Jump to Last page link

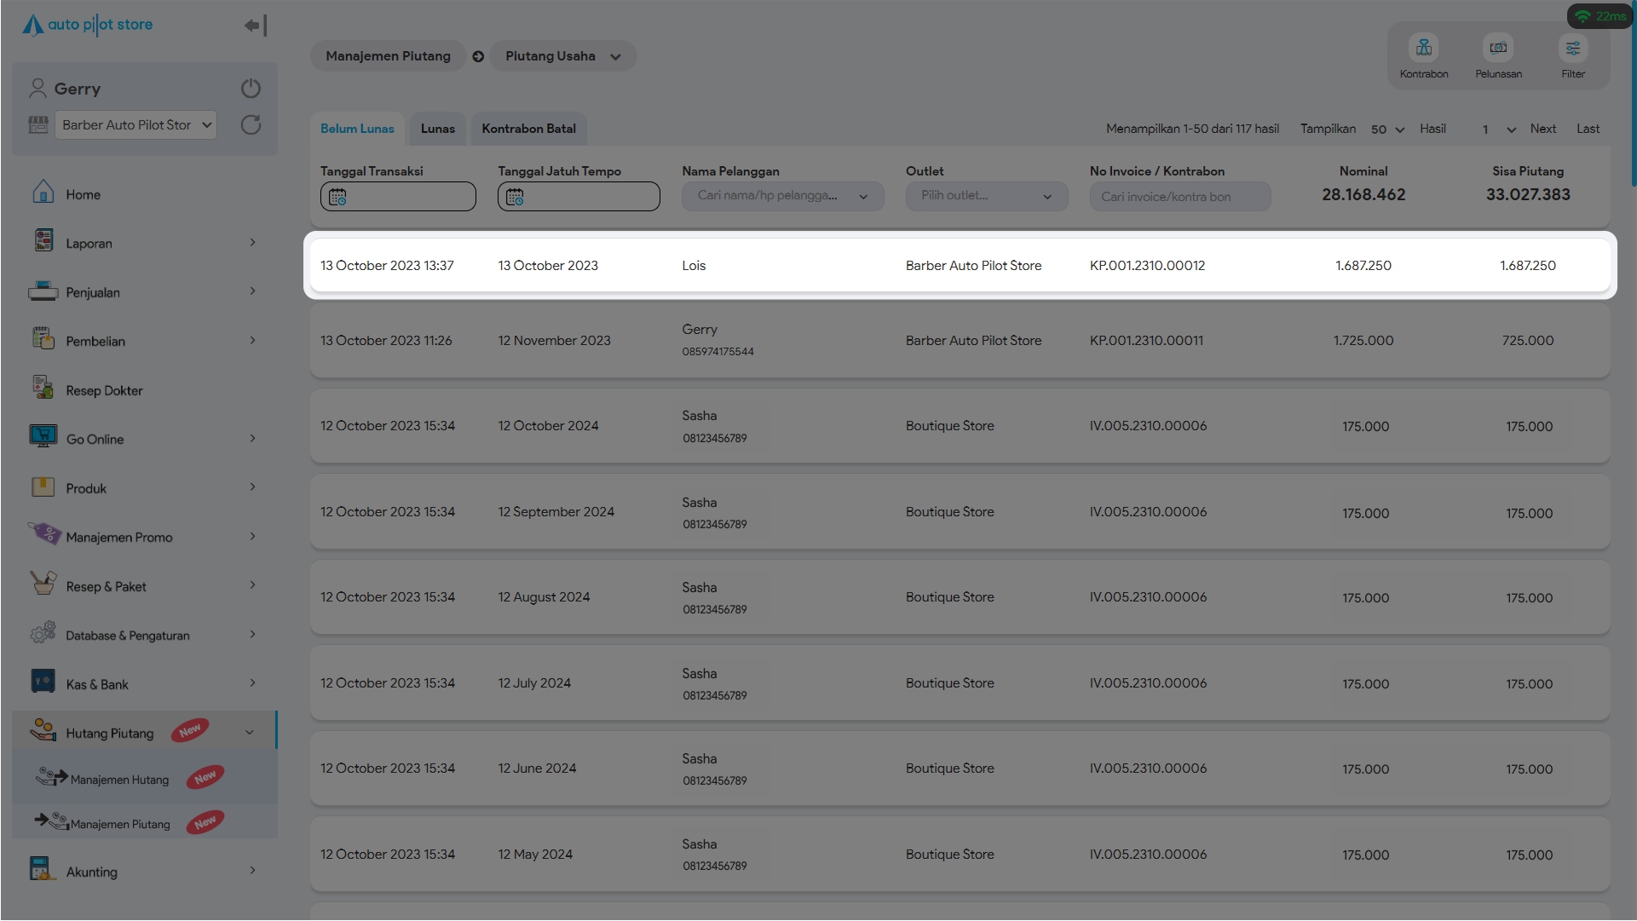click(x=1588, y=129)
